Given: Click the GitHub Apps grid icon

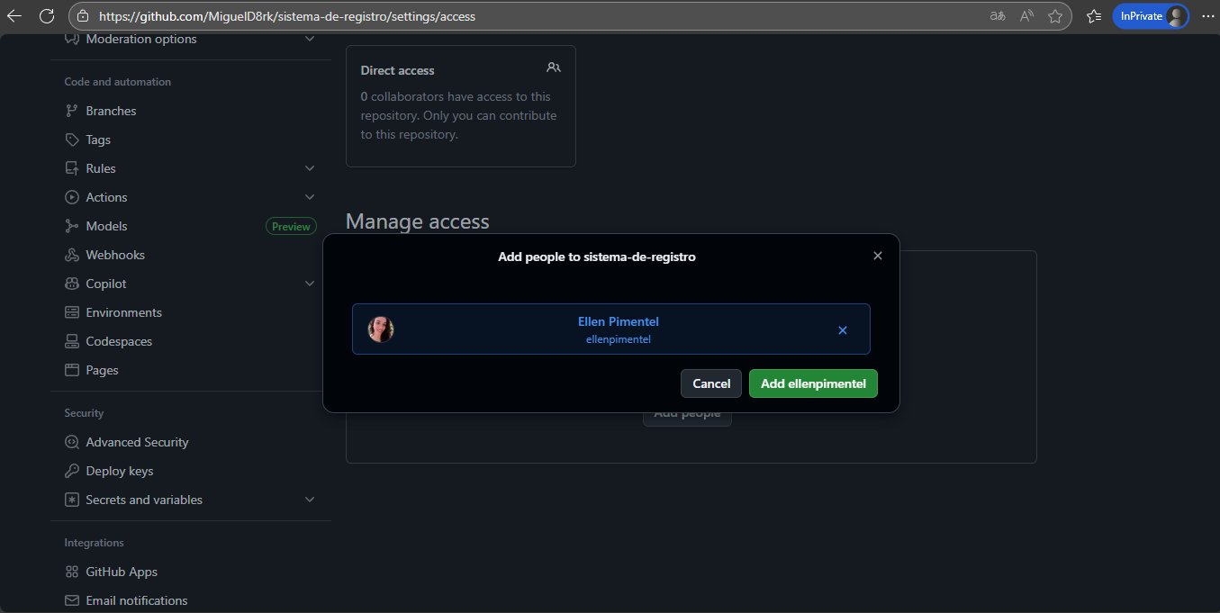Looking at the screenshot, I should [72, 572].
